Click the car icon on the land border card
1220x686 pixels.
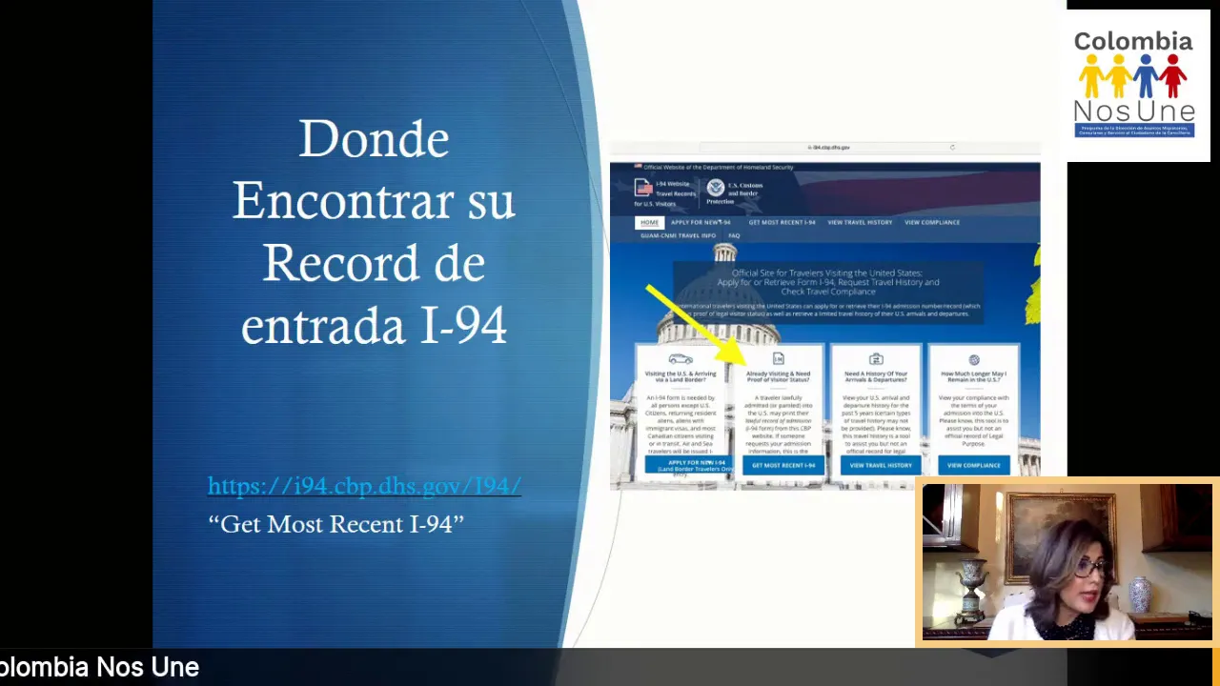[x=681, y=359]
